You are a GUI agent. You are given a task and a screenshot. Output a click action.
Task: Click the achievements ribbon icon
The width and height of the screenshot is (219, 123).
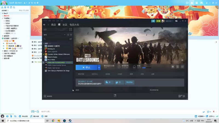click(x=134, y=67)
